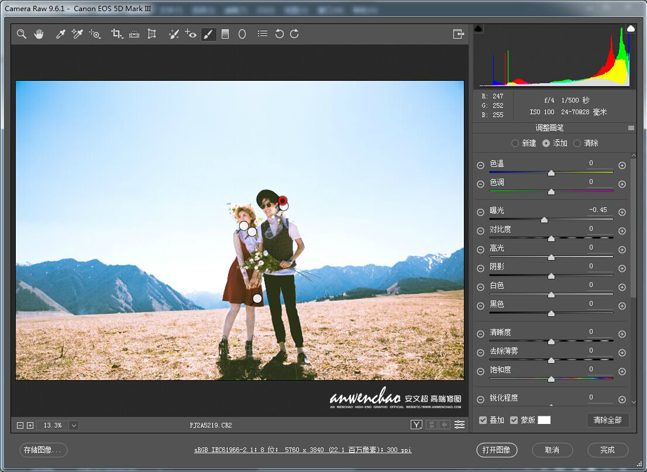Increase 去除薄雾 with plus icon
The image size is (647, 472).
[x=622, y=353]
